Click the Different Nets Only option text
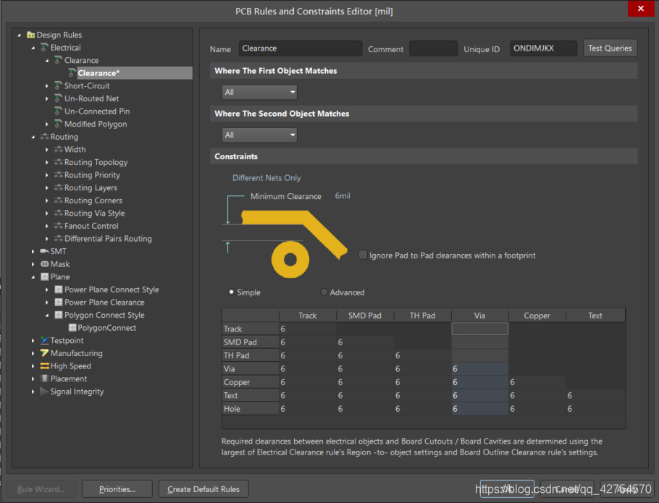659x503 pixels. (267, 178)
